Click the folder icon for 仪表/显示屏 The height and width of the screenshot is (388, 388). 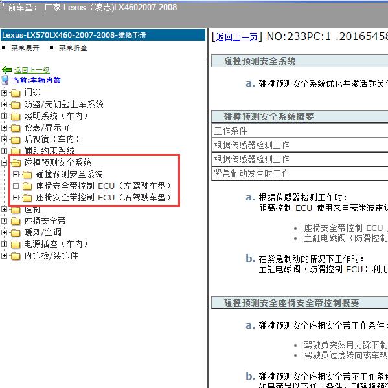tap(16, 128)
